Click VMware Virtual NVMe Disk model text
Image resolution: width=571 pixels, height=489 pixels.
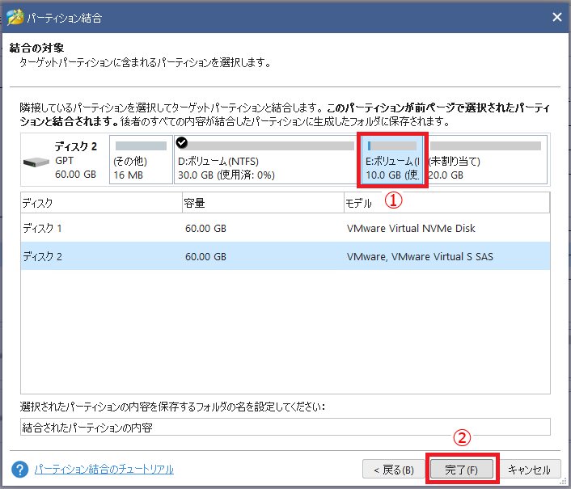[411, 228]
